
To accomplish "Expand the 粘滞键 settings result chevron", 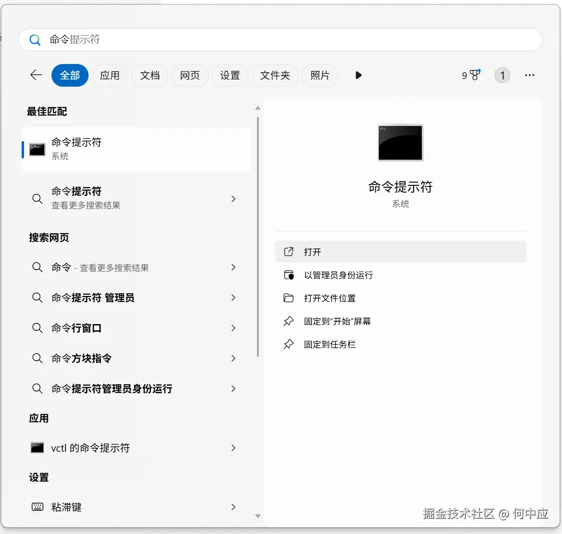I will pos(233,507).
